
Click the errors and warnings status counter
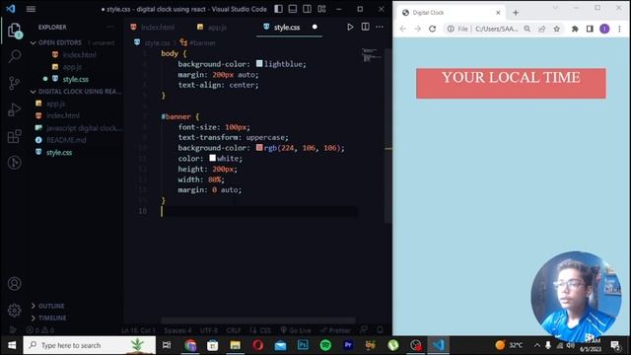pos(40,330)
